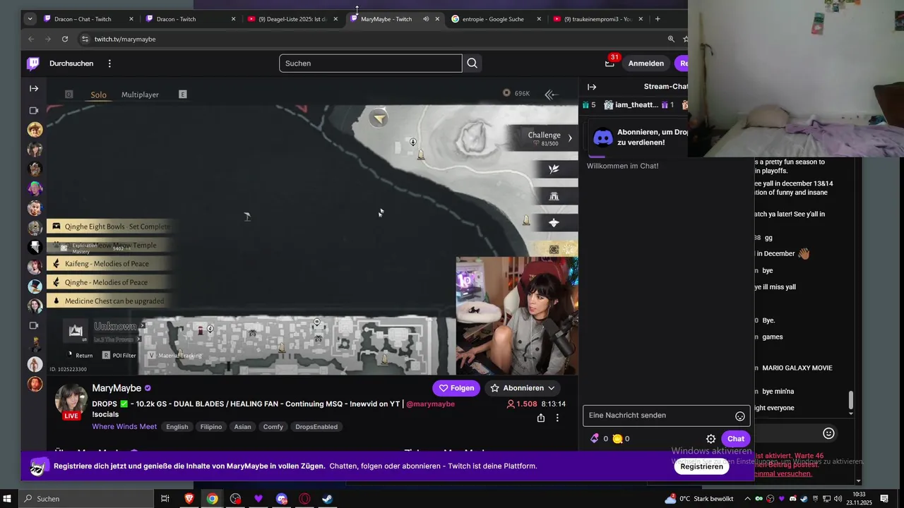This screenshot has width=904, height=508.
Task: Select the Multiplayer tab in game stream
Action: coord(140,95)
